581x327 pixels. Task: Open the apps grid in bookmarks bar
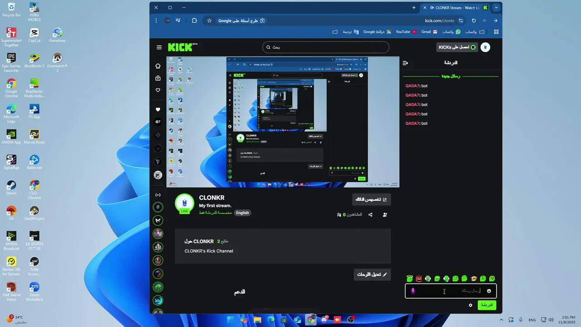[x=496, y=32]
